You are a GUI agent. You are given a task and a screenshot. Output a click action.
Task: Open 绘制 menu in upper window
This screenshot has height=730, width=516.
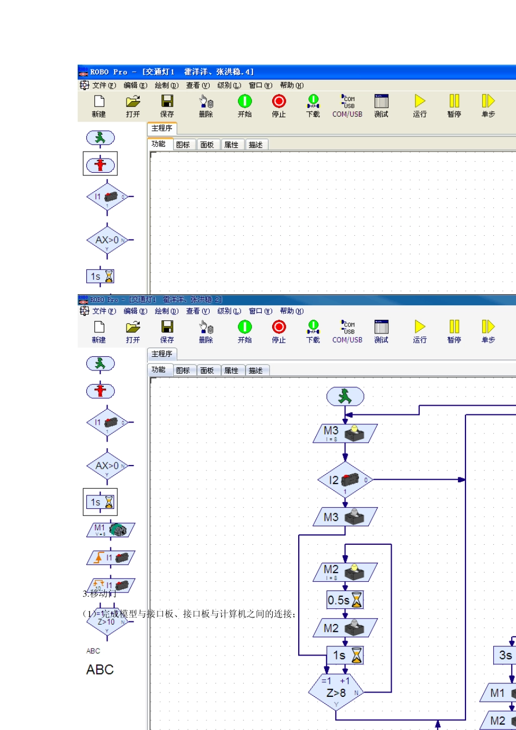coord(167,85)
